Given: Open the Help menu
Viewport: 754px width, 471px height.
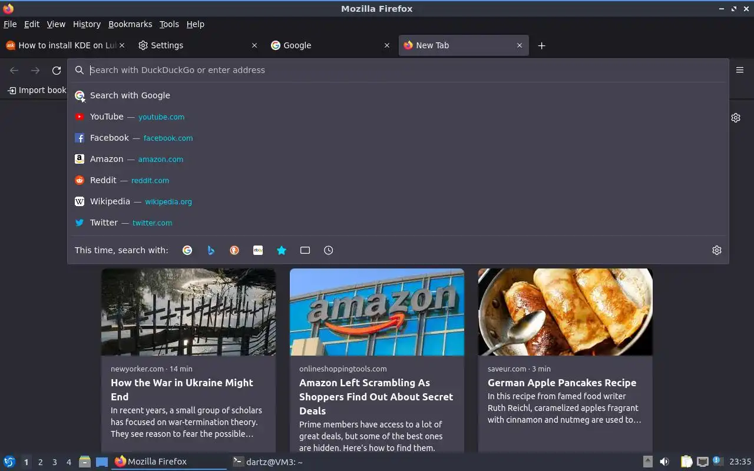Looking at the screenshot, I should coord(195,24).
